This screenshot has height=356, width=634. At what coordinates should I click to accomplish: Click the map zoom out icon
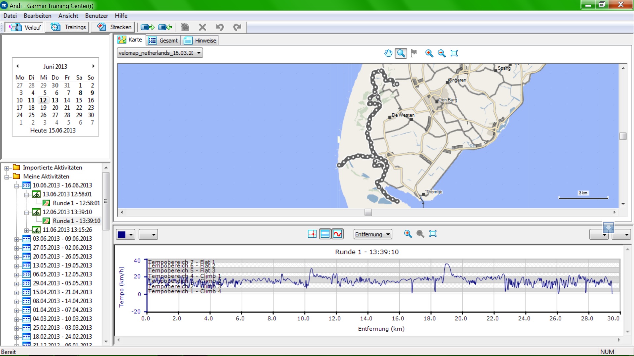pos(441,53)
